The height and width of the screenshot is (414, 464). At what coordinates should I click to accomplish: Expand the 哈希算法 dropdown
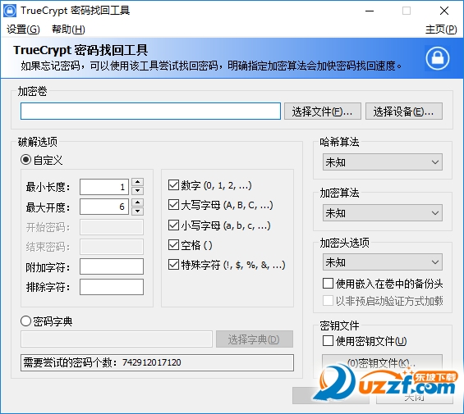(383, 162)
